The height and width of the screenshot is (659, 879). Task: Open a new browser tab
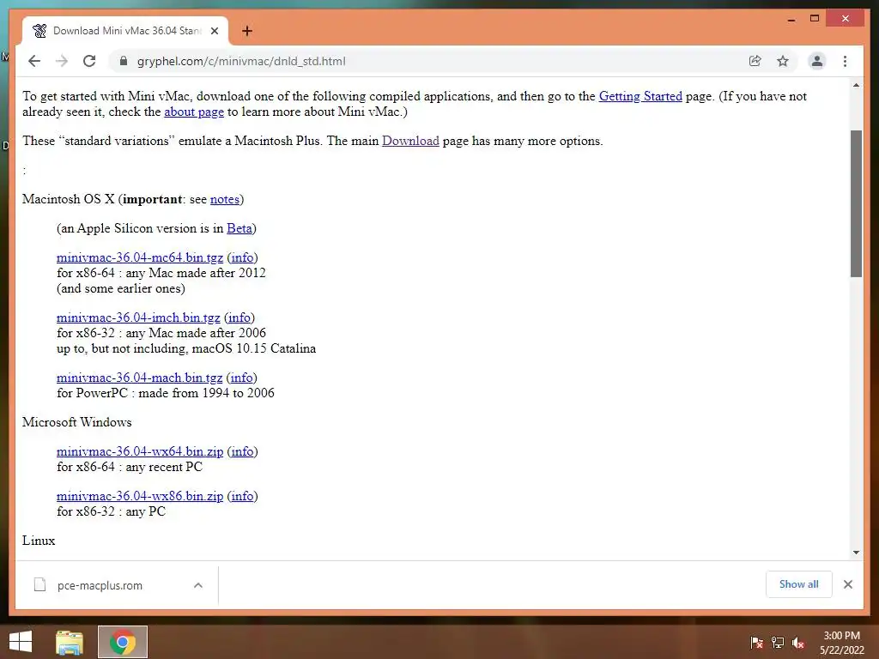click(246, 31)
